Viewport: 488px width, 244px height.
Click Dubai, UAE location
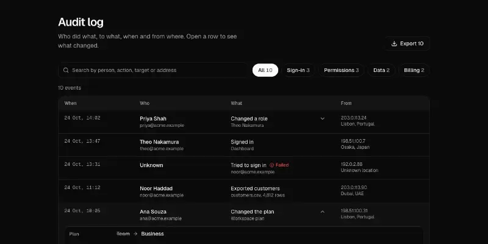tap(353, 193)
